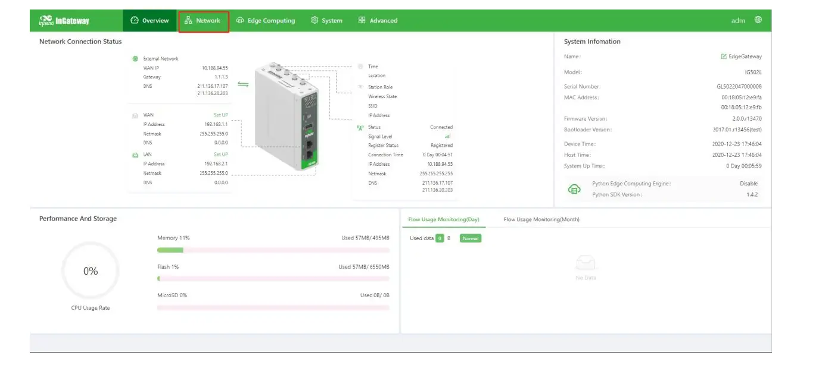Click Device Time 2020-12-23 17:46:04

737,144
